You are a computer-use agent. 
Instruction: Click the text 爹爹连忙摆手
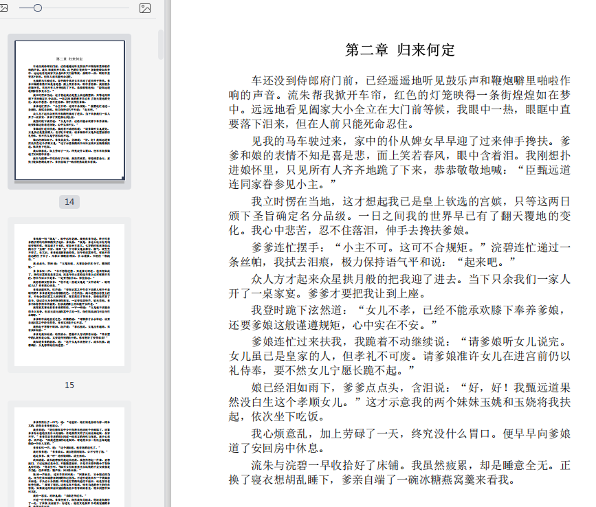285,247
